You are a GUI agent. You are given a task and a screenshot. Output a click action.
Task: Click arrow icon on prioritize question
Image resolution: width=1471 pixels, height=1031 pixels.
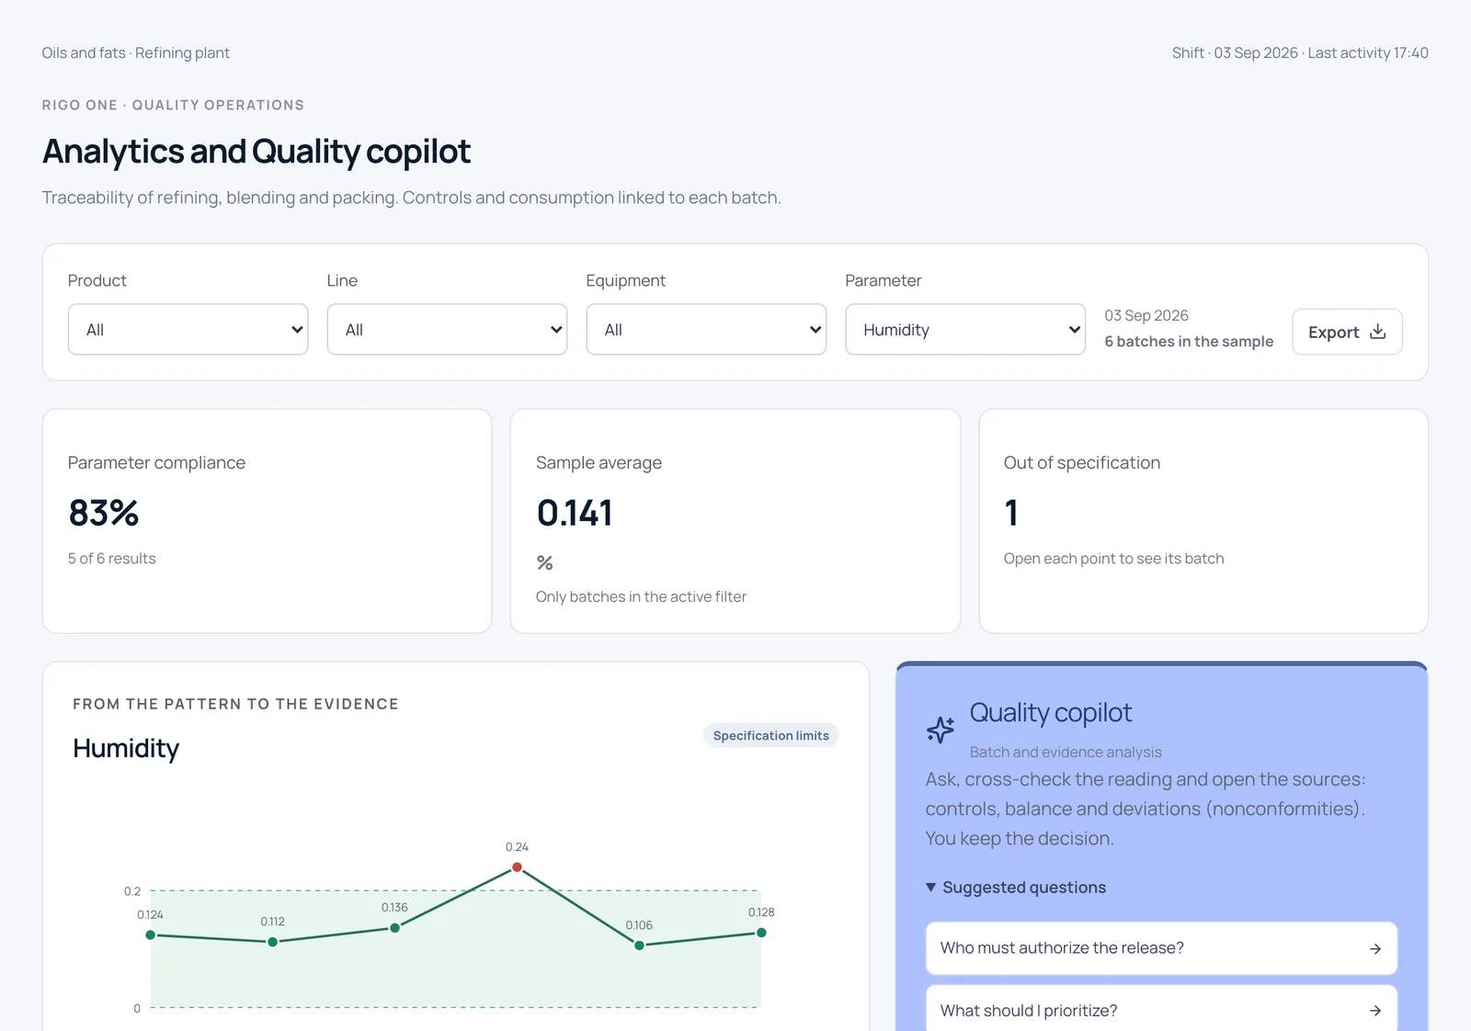coord(1375,1010)
